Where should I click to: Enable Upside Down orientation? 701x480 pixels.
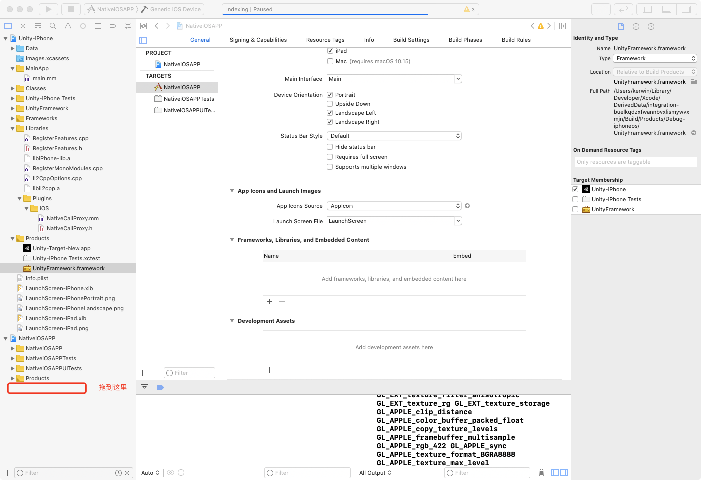[x=330, y=104]
